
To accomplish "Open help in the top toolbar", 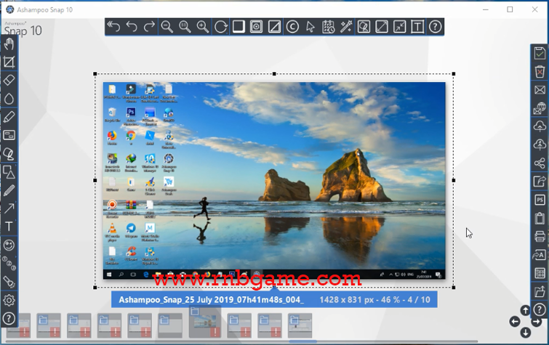I will [436, 27].
